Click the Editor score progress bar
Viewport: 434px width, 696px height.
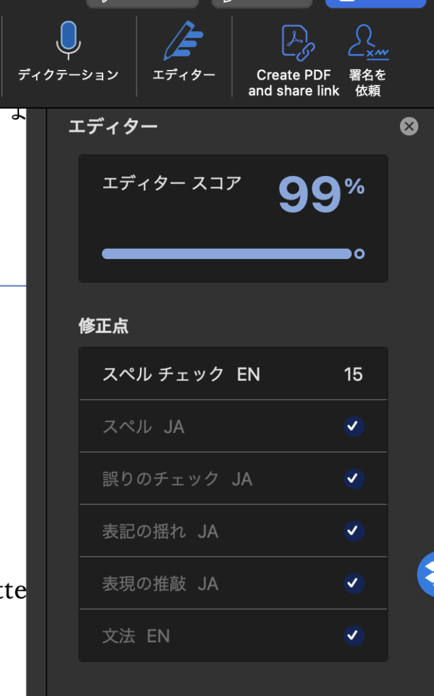227,254
